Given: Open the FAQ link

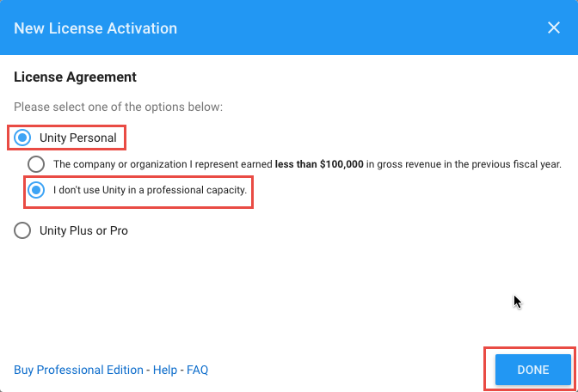Looking at the screenshot, I should [x=197, y=370].
